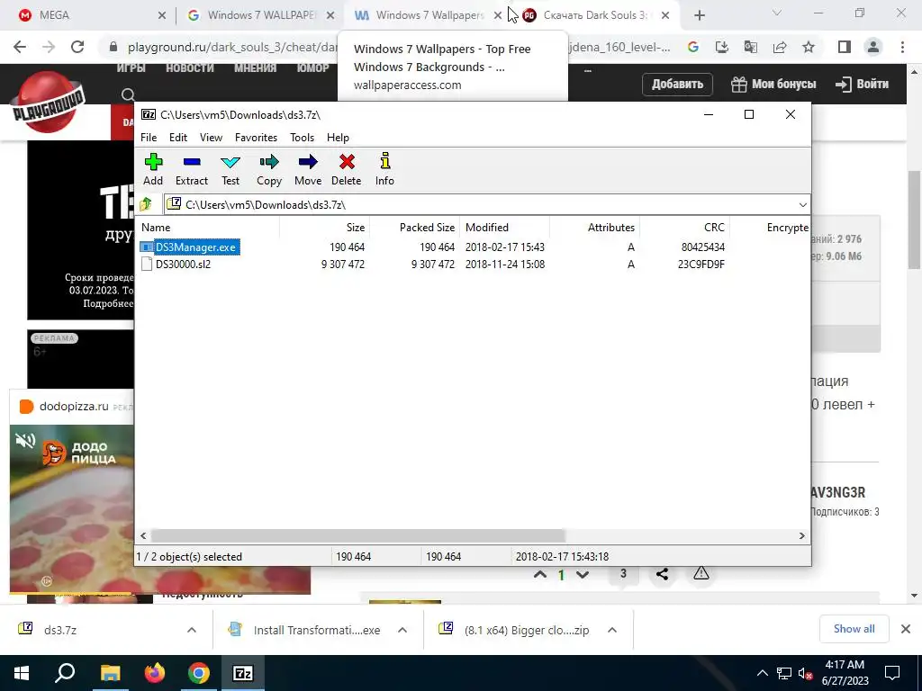Open the File menu in 7-Zip

(149, 138)
